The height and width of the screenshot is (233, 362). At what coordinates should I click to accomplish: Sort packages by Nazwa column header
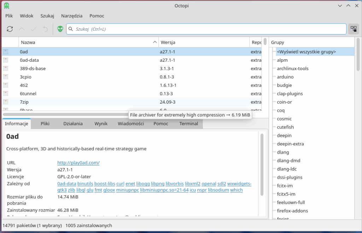point(88,42)
